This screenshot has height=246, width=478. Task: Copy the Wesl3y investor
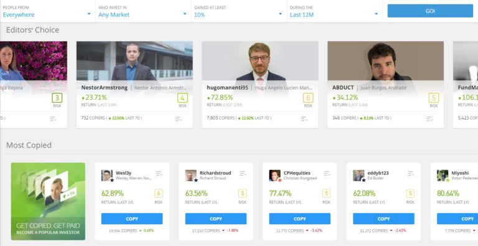click(132, 219)
